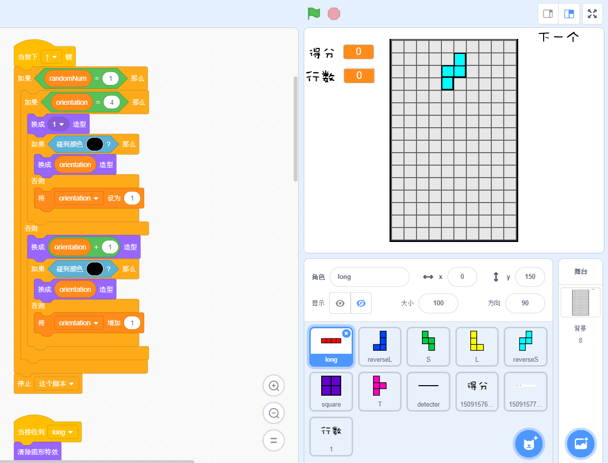Viewport: 608px width, 463px height.
Task: Select the reverseL sprite
Action: 380,346
